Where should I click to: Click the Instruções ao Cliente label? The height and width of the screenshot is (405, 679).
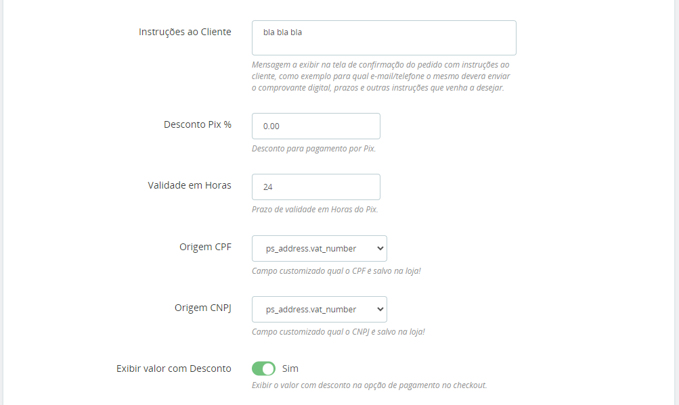tap(185, 32)
